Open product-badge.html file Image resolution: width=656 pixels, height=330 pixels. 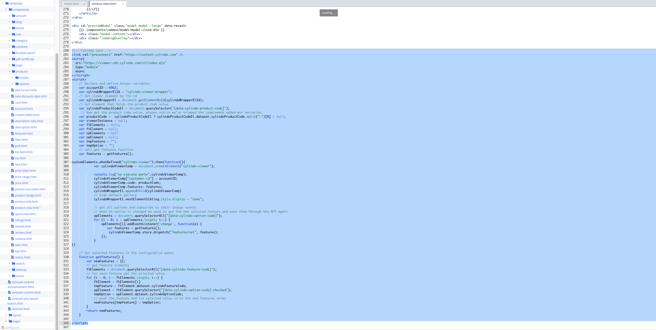coord(28,195)
